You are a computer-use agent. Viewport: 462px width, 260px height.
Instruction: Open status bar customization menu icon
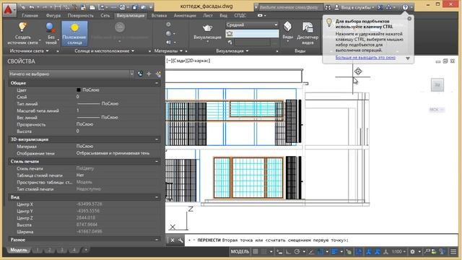[x=453, y=252]
